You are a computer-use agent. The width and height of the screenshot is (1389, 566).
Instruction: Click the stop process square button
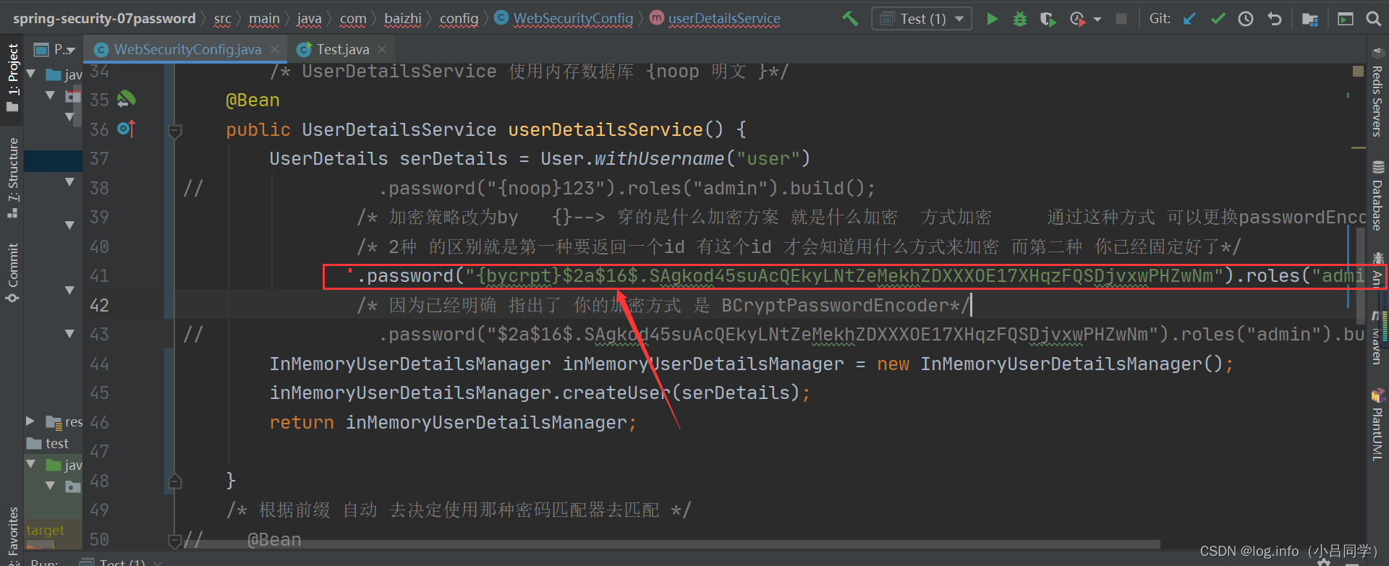pos(1121,19)
